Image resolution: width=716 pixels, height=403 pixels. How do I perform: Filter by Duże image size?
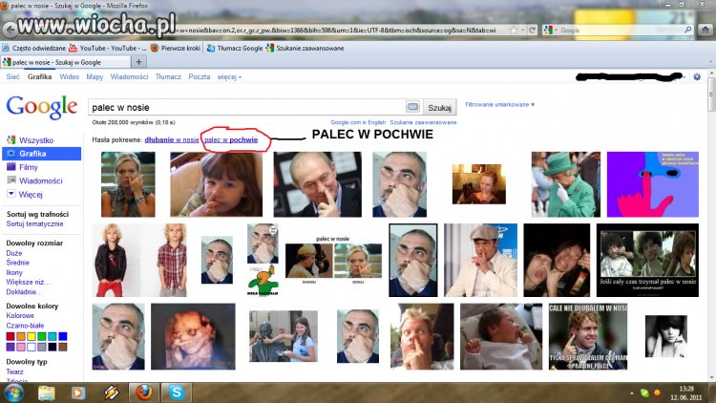coord(14,253)
